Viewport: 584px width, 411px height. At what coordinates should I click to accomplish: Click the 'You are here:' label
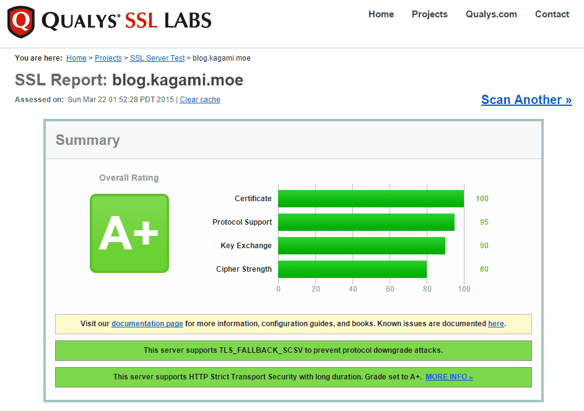(39, 58)
